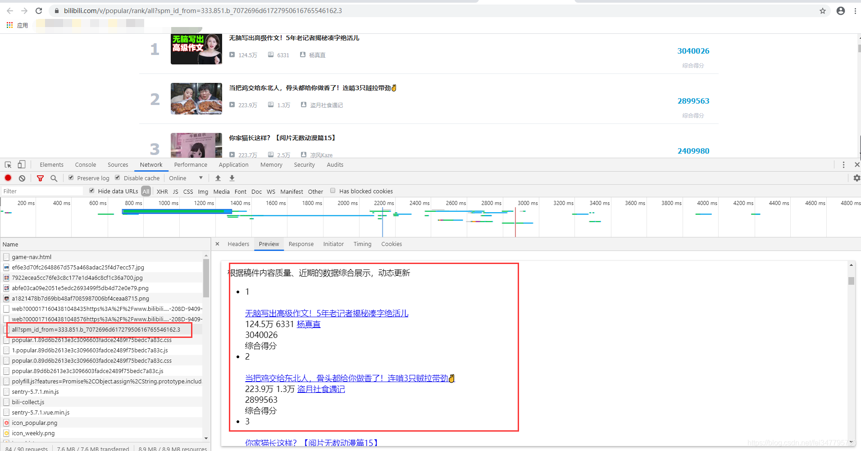Show the request Timing tab

point(362,244)
